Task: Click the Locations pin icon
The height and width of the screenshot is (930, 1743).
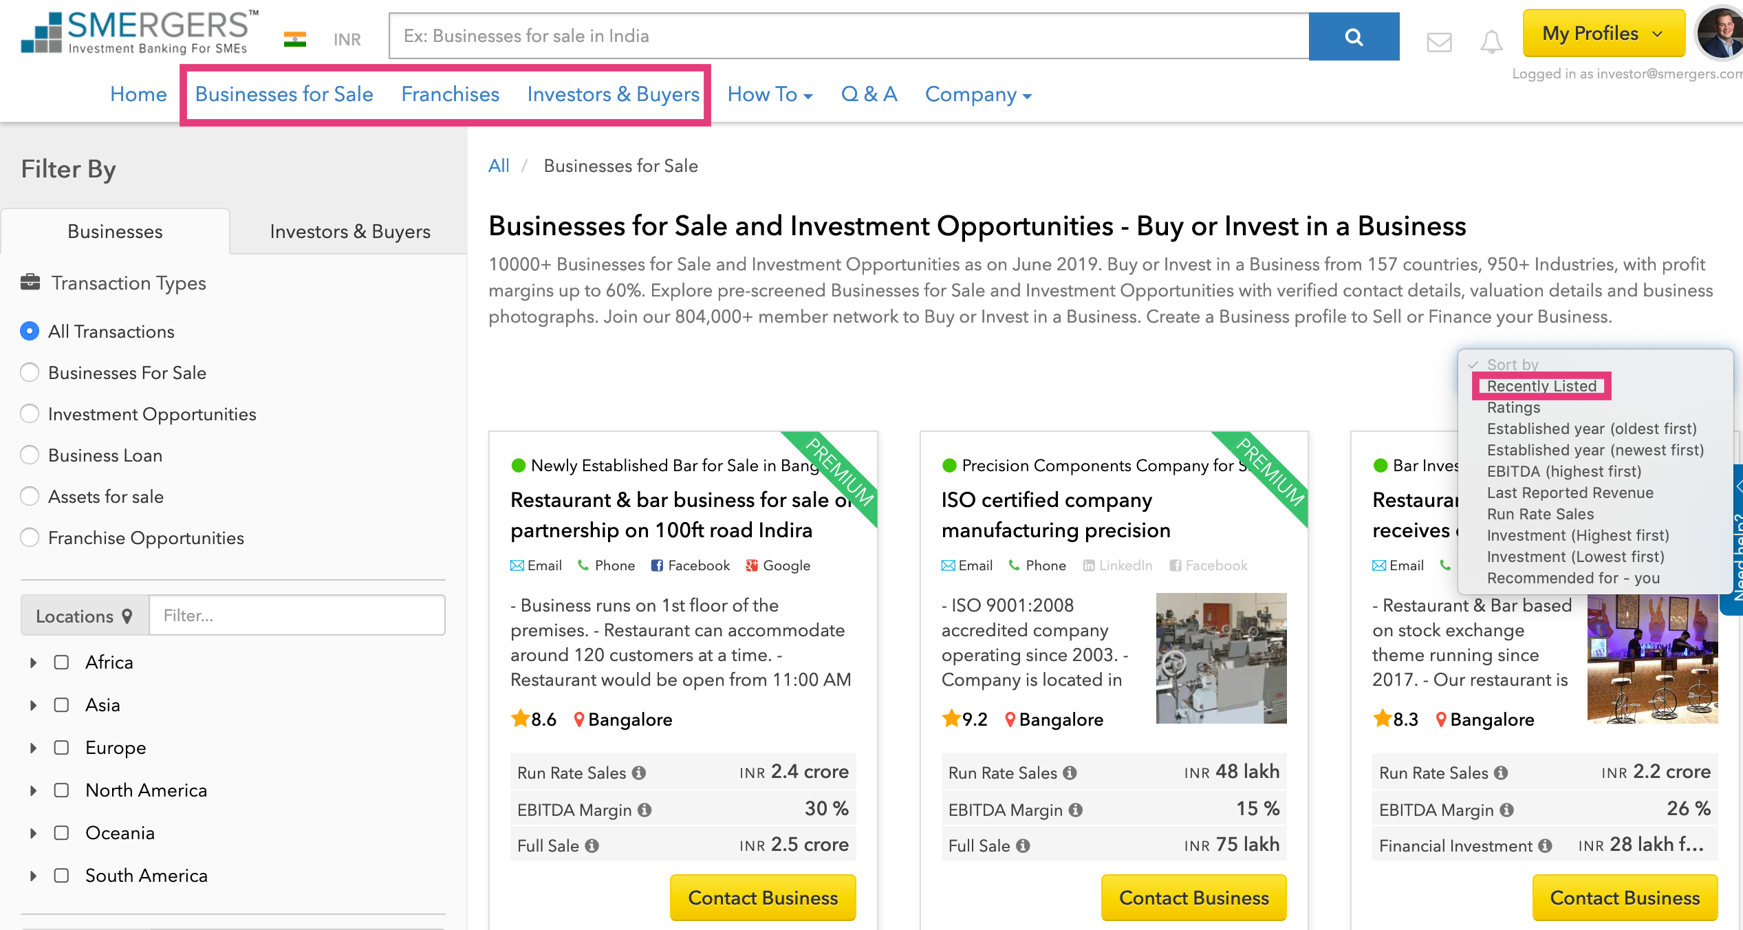Action: tap(127, 616)
